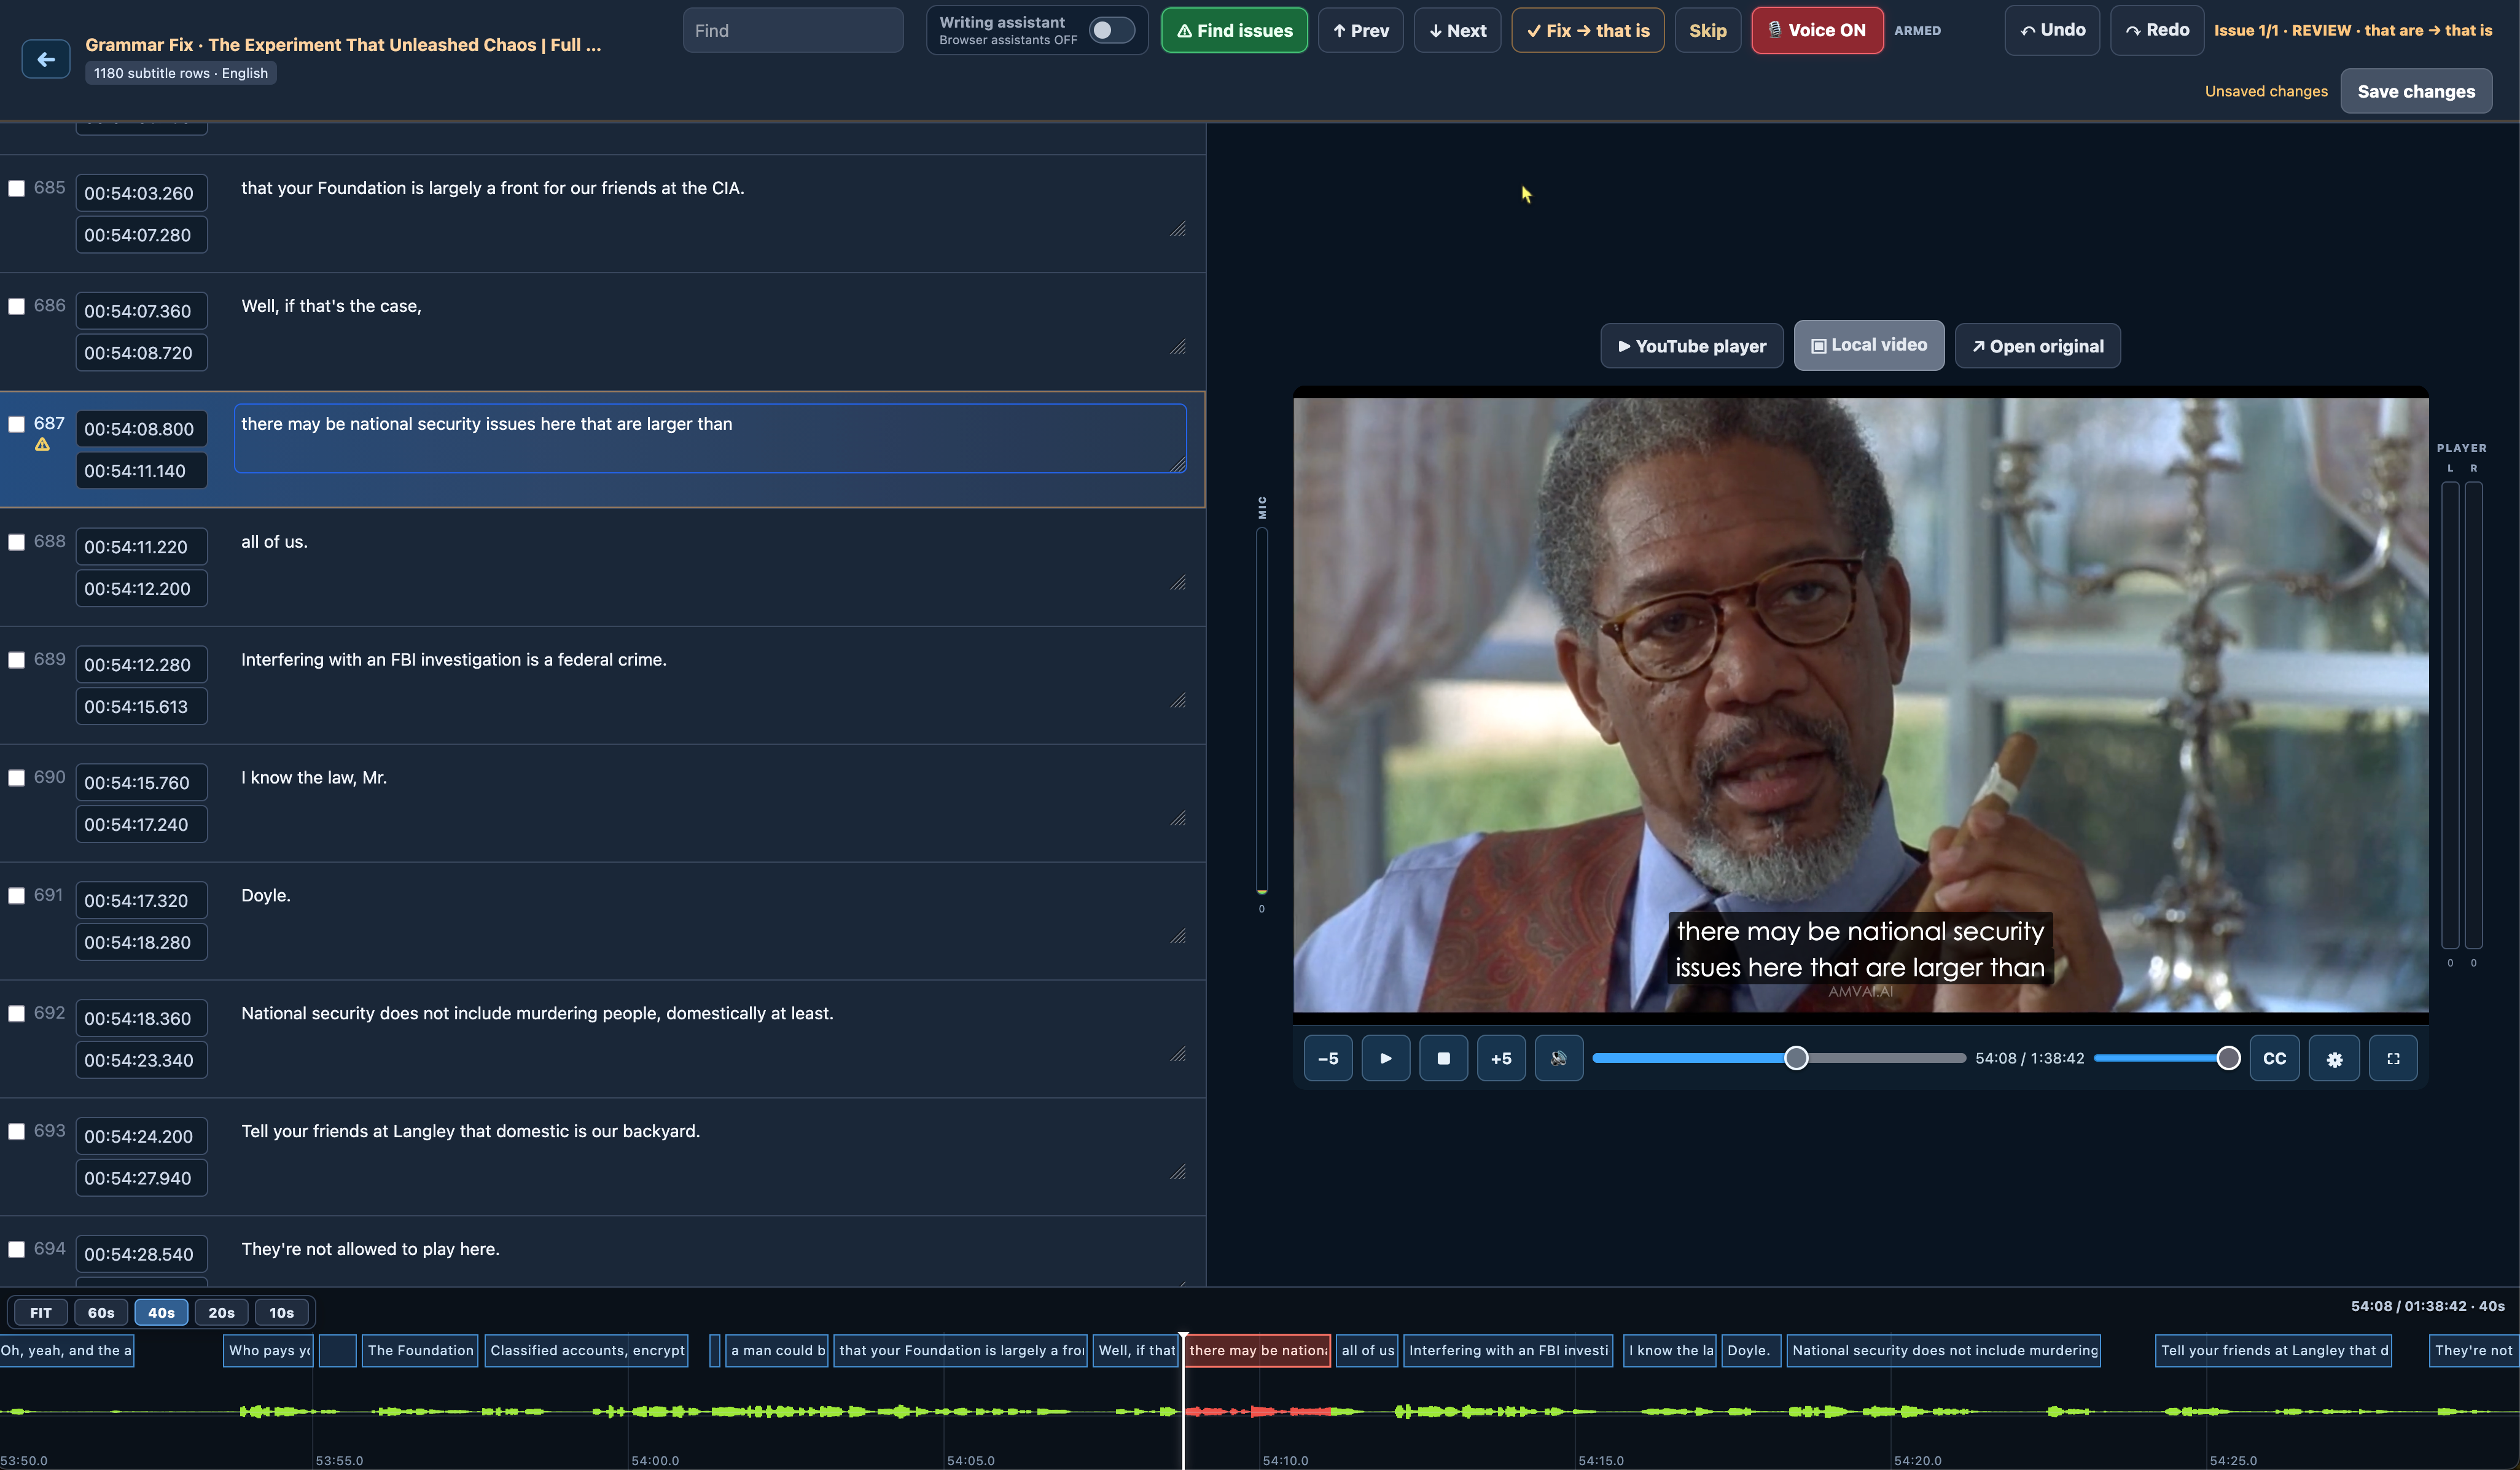Click the Find input field

(793, 30)
